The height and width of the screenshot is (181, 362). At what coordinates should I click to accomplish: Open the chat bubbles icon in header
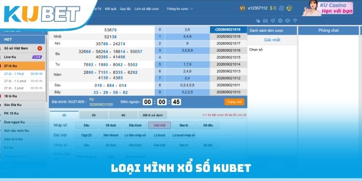coord(258,21)
